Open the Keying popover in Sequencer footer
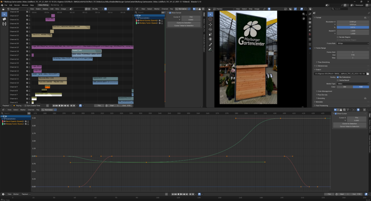The image size is (371, 201). 19,106
